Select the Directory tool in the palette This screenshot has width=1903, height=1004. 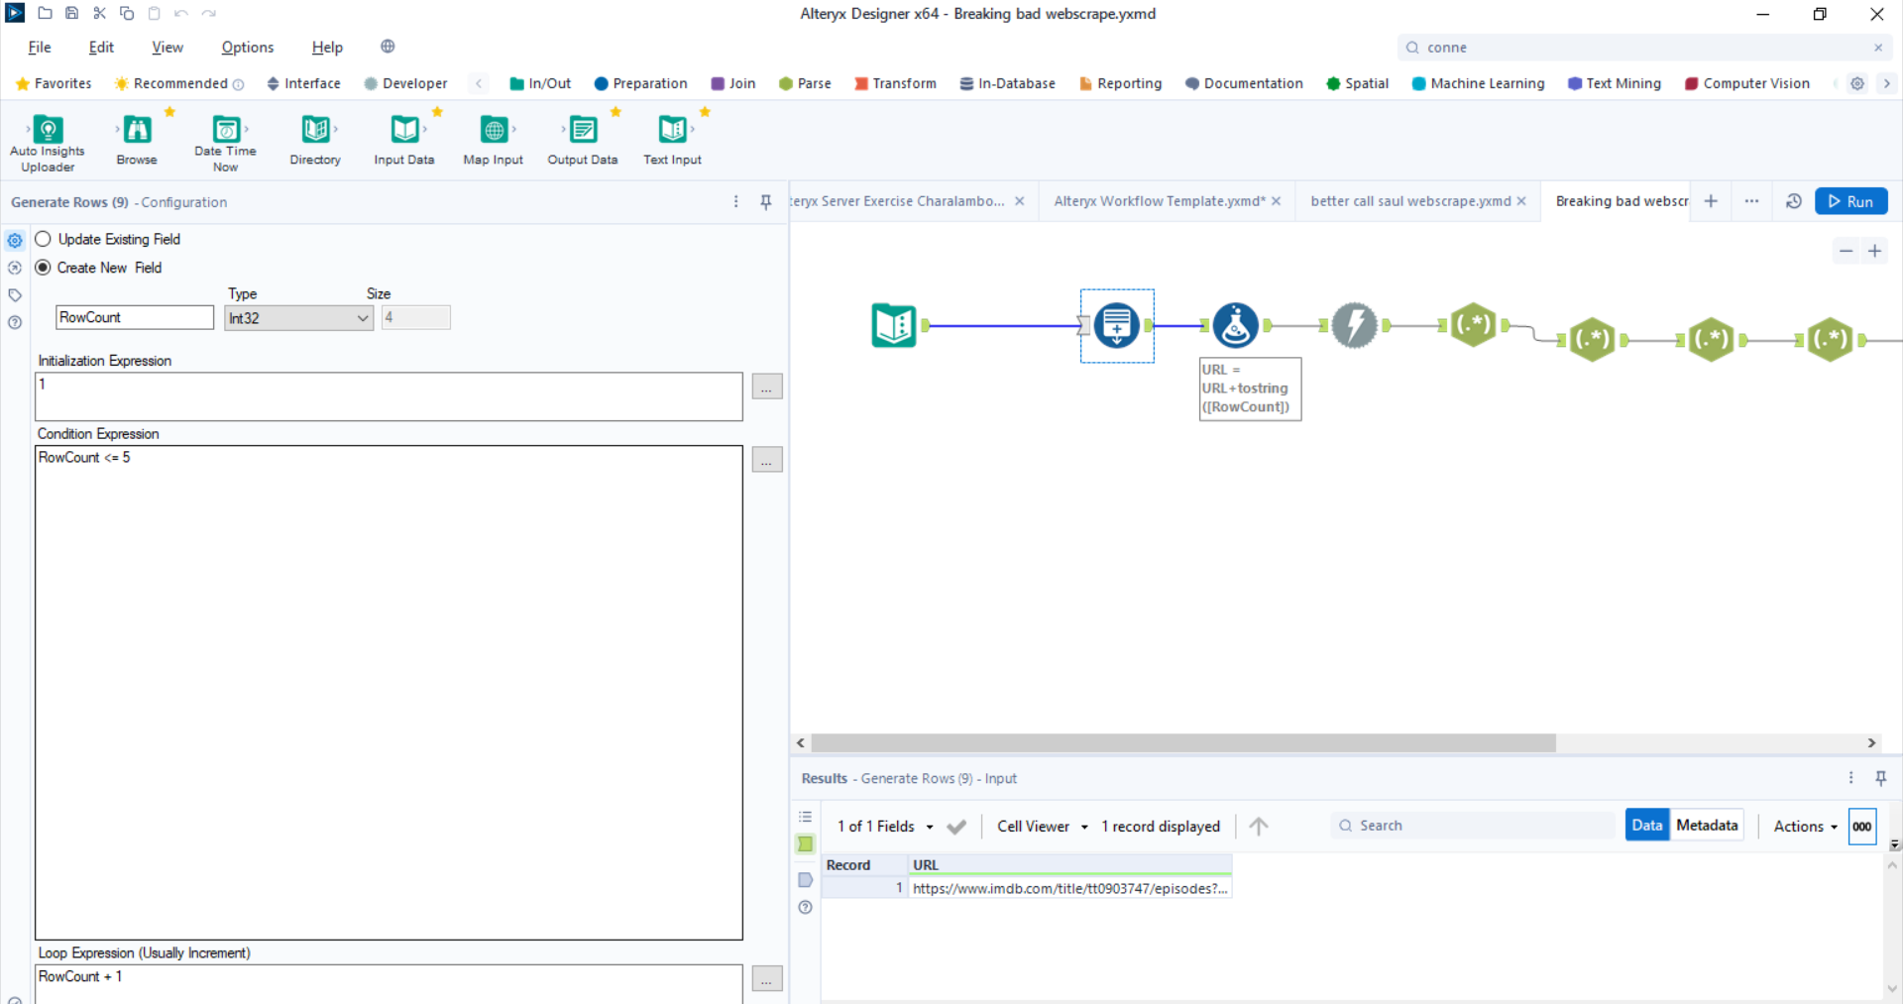pos(315,140)
